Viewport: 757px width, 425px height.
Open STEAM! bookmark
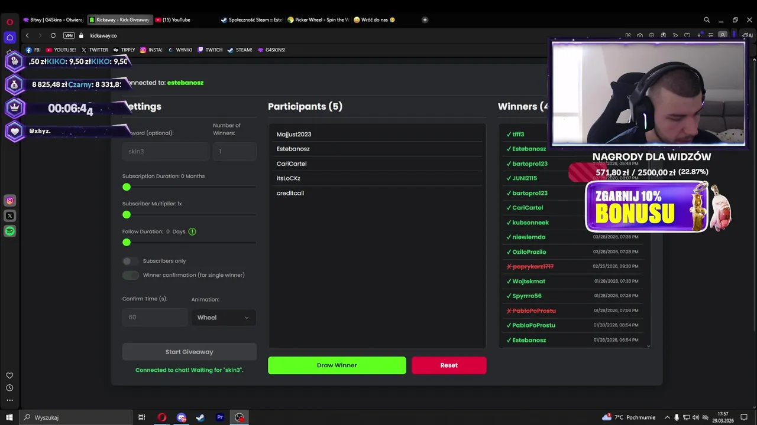[240, 50]
